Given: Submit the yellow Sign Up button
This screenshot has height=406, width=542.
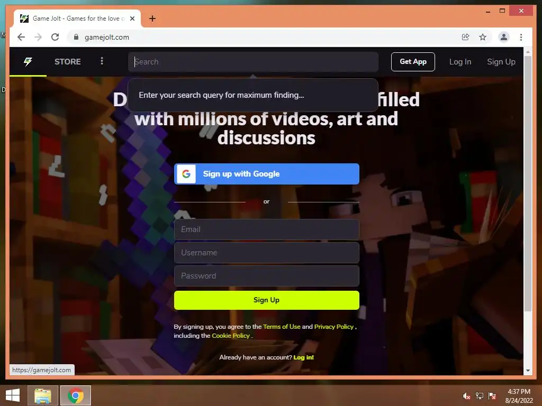Looking at the screenshot, I should (x=267, y=300).
